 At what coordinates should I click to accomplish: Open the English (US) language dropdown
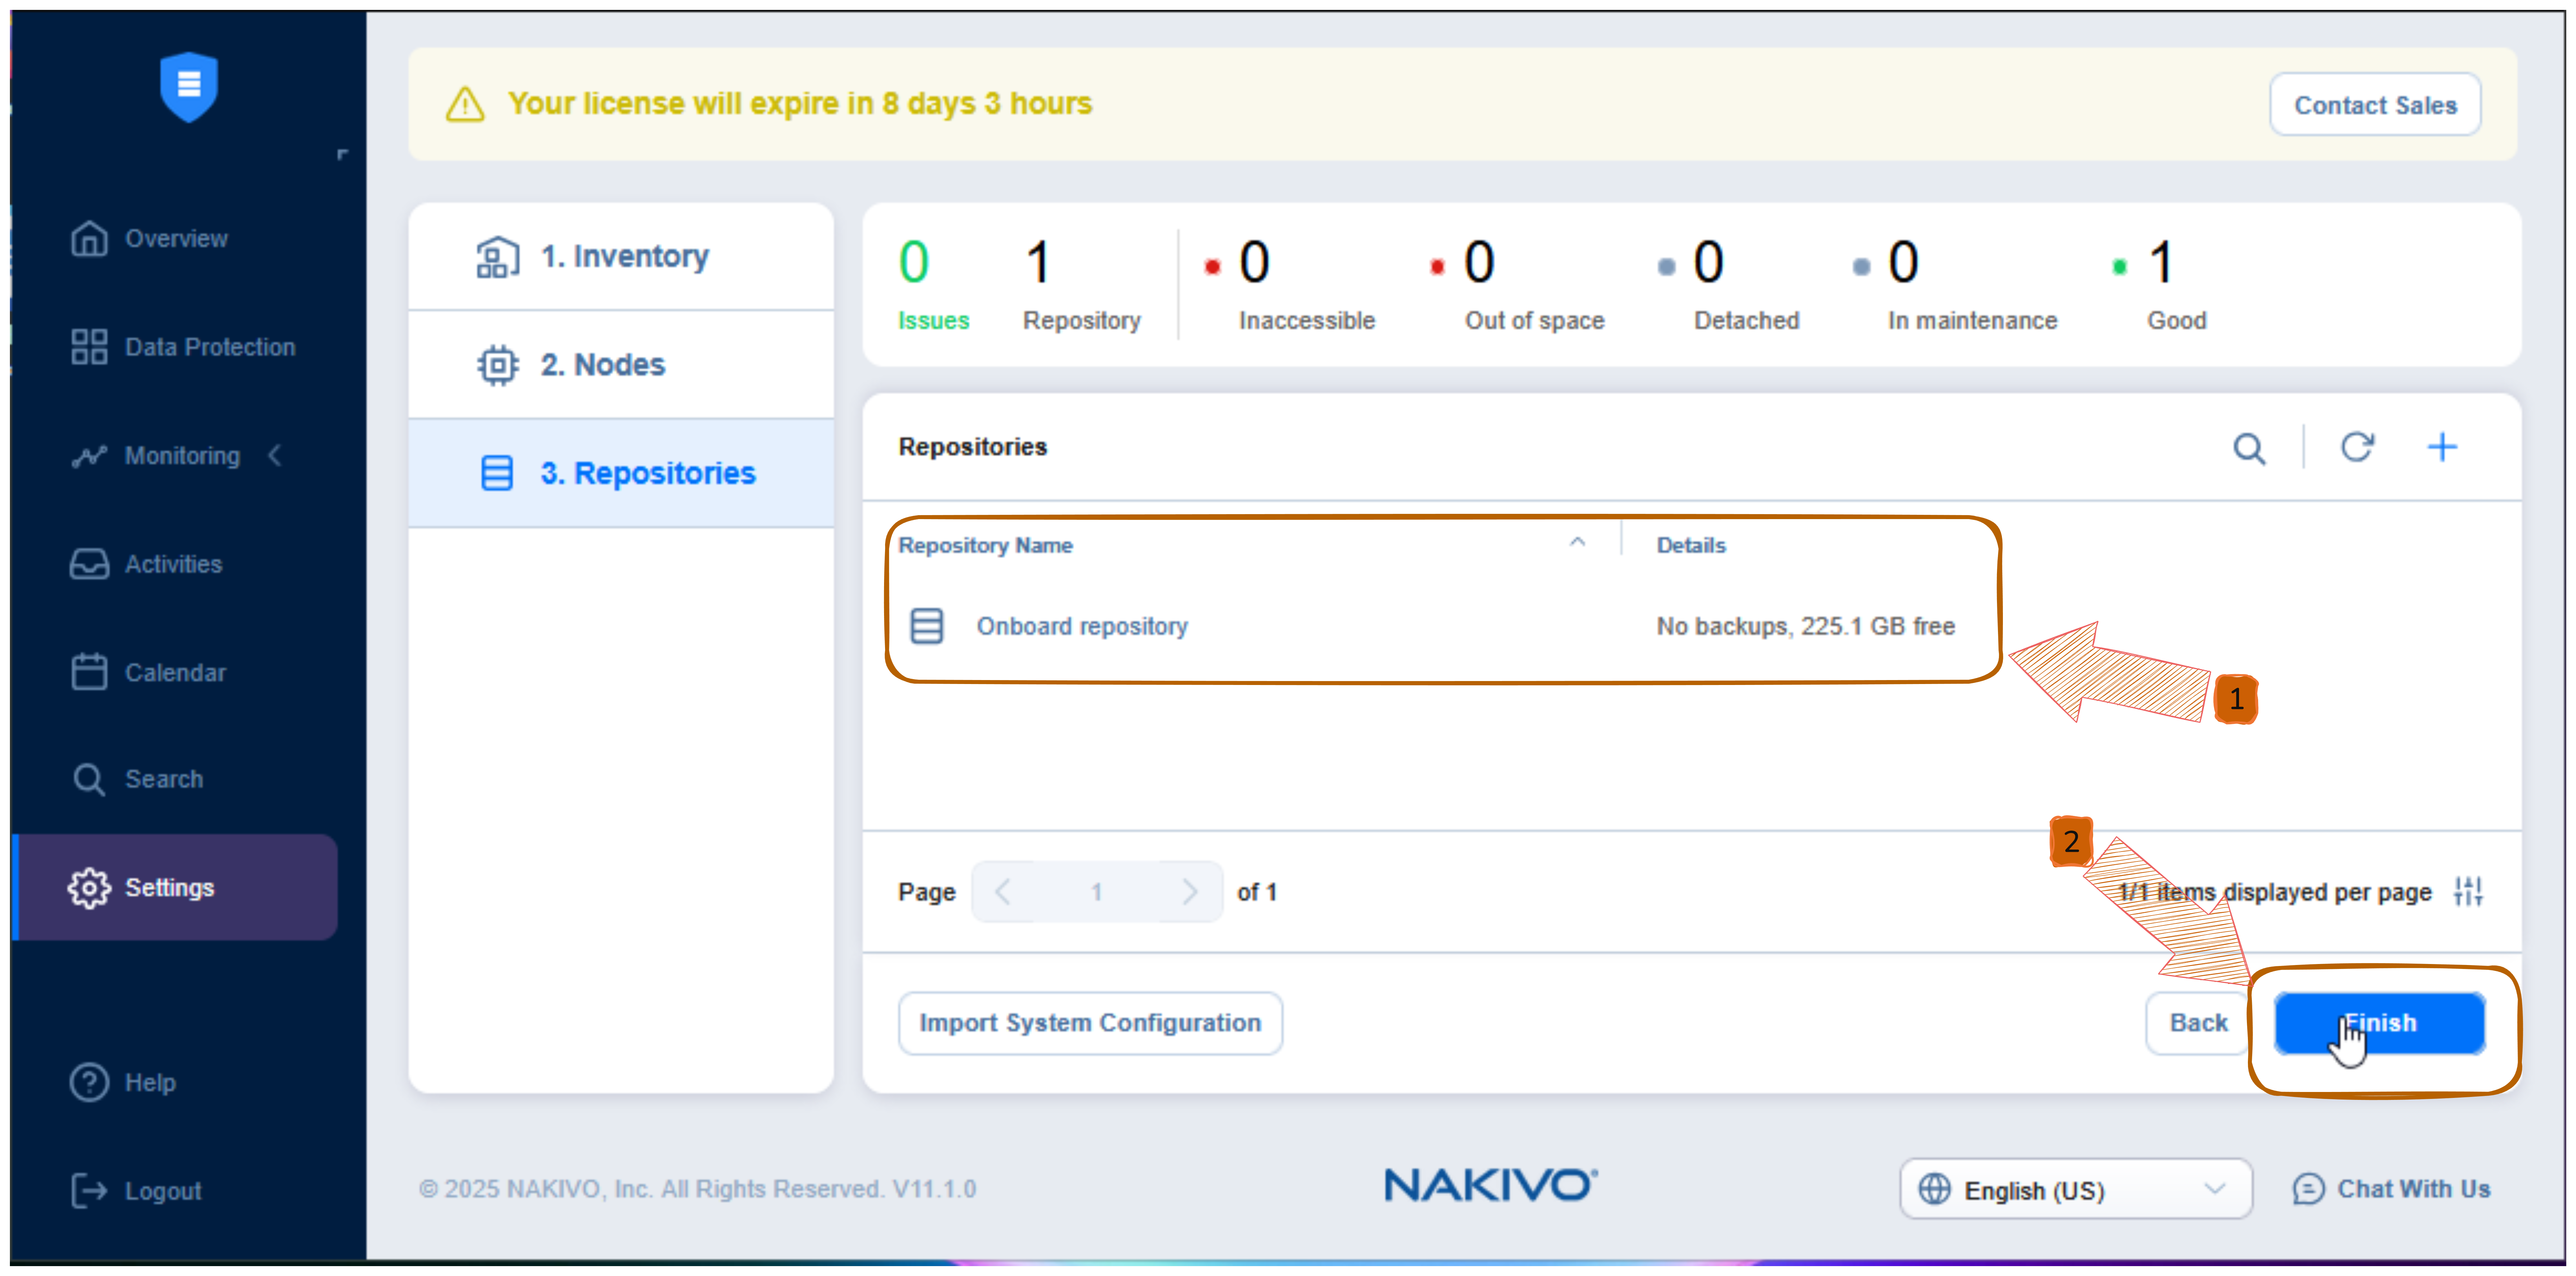(x=2075, y=1189)
